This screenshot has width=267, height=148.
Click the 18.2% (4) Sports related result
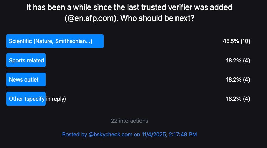tap(238, 60)
